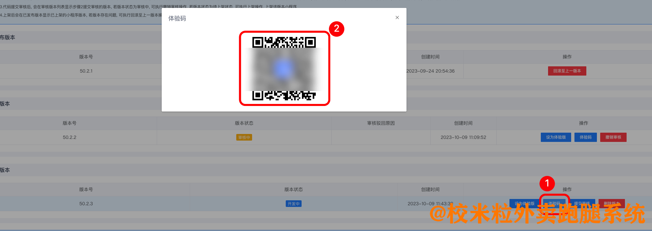
Task: Close the 体验码 dialog with the X icon
Action: click(397, 17)
